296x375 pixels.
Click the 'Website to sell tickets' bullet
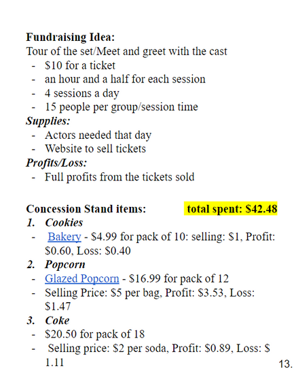96,149
